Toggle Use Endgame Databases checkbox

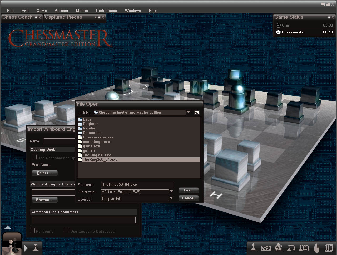click(67, 231)
